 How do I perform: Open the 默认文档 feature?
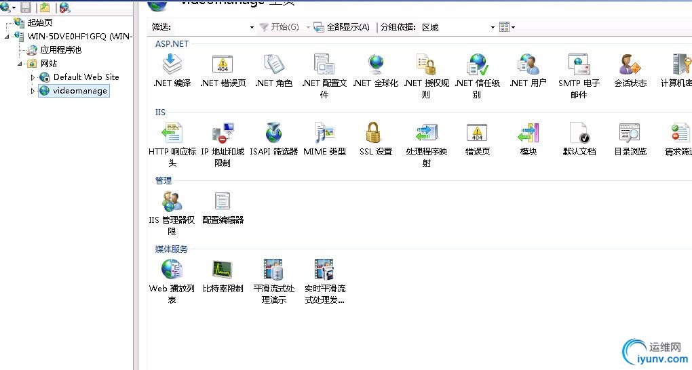point(579,140)
